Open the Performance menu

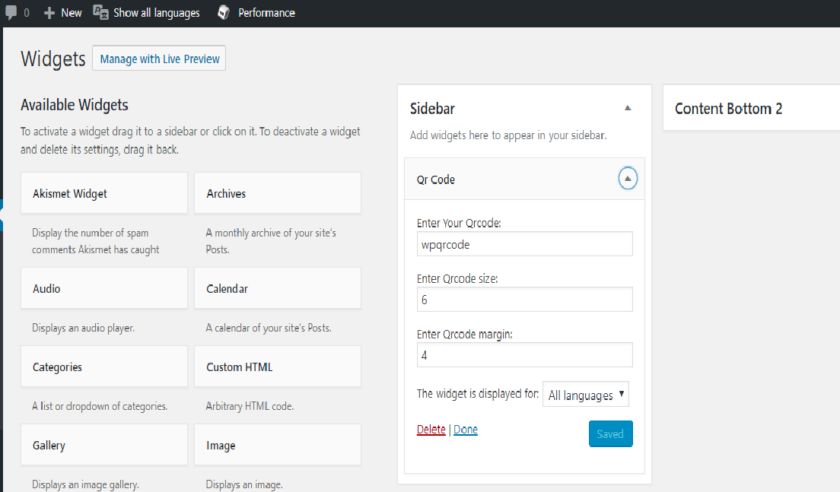click(266, 13)
